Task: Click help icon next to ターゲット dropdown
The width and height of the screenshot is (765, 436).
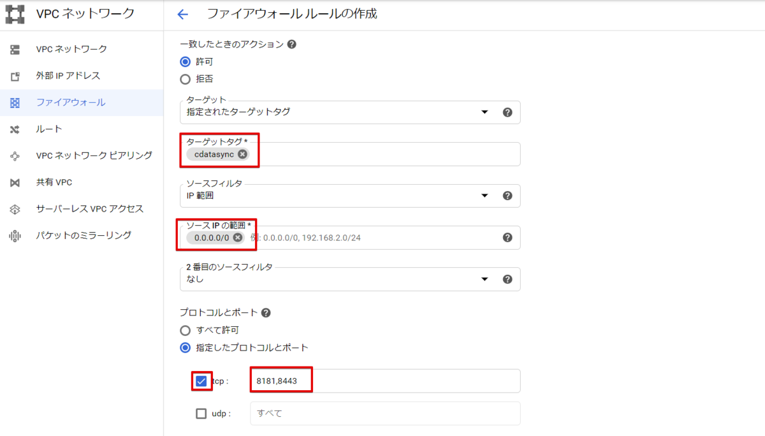Action: (507, 112)
